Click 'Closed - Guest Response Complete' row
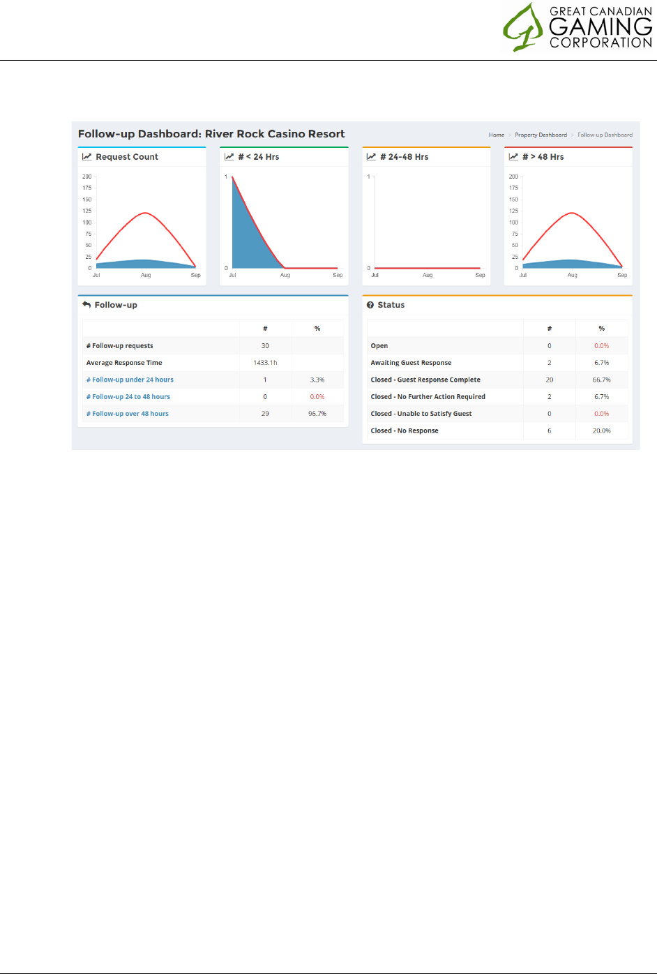The height and width of the screenshot is (974, 657). click(x=497, y=380)
